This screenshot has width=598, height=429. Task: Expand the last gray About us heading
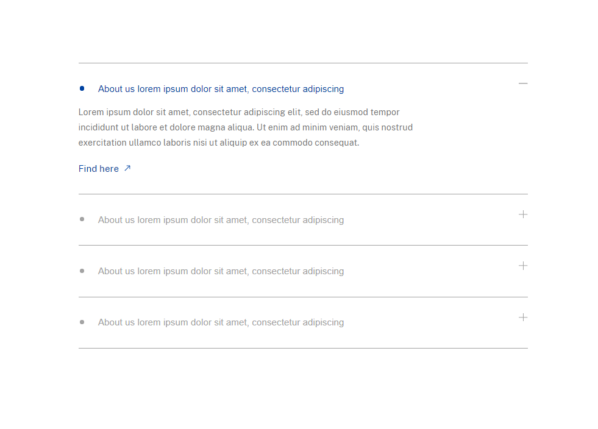coord(221,322)
